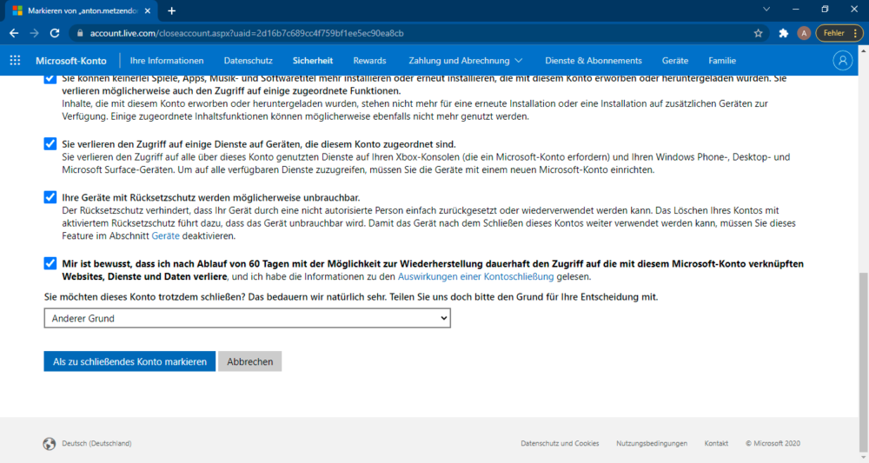Click the account profile avatar icon
This screenshot has height=463, width=869.
coord(842,60)
